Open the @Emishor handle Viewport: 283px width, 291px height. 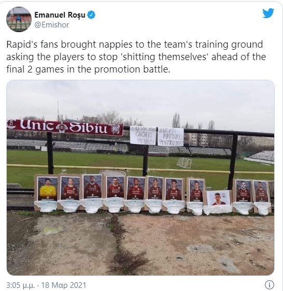[x=51, y=25]
